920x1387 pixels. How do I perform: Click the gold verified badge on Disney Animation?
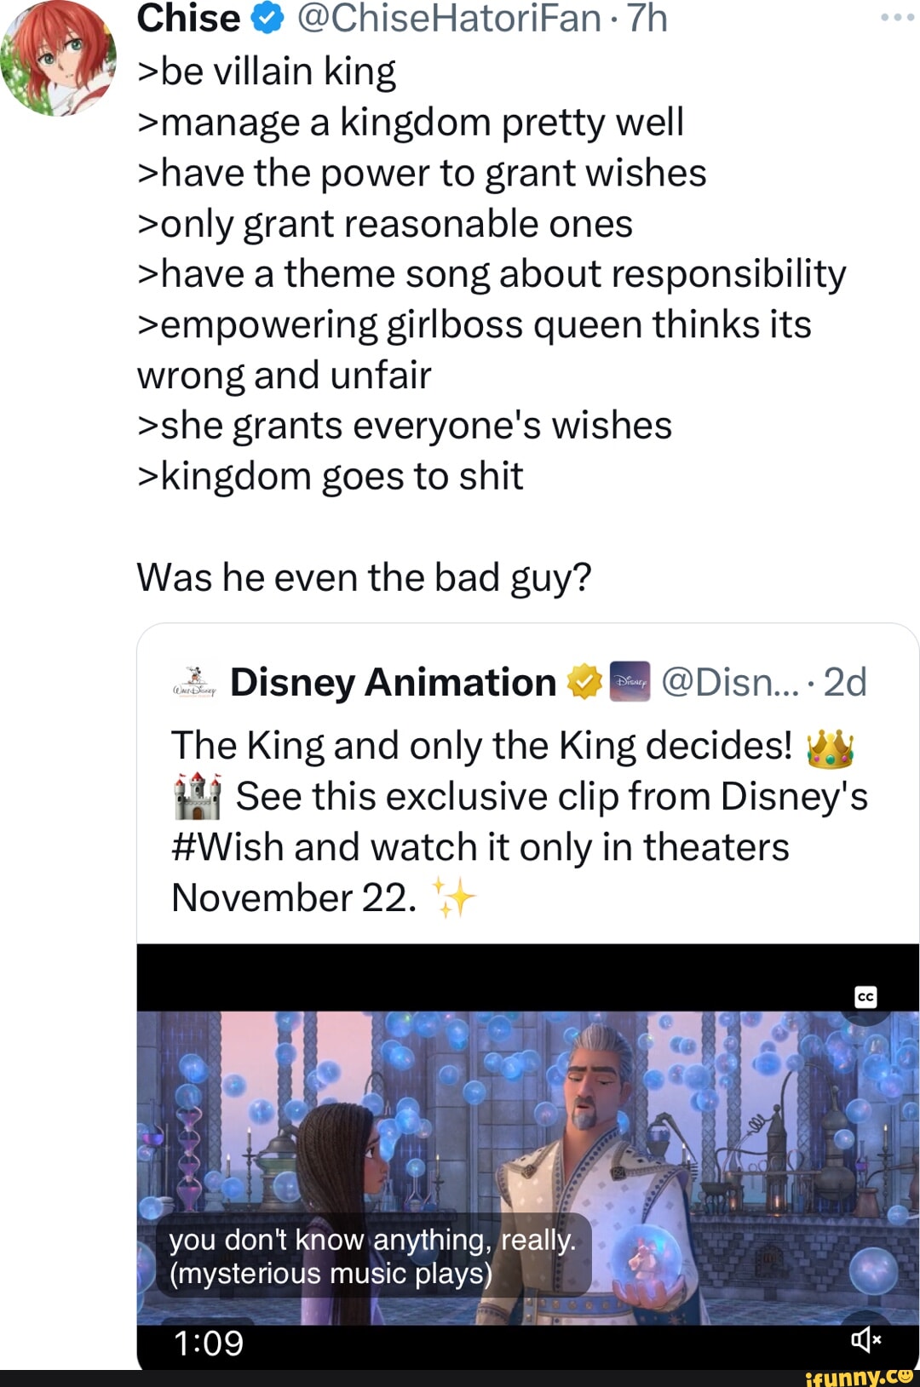coord(585,682)
